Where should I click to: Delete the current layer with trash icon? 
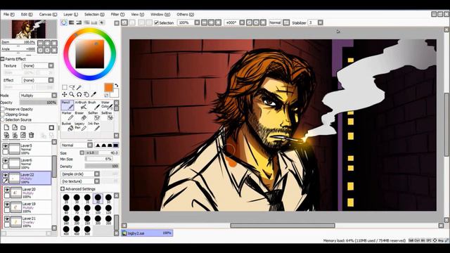[31, 135]
